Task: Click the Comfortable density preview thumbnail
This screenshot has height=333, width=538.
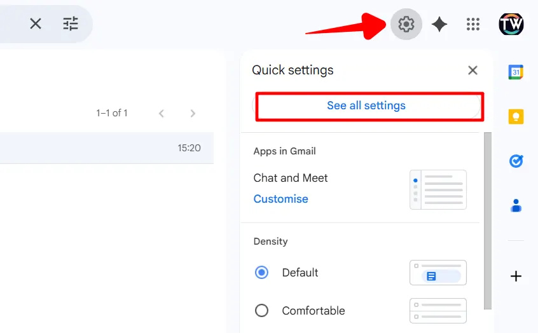Action: pos(438,311)
